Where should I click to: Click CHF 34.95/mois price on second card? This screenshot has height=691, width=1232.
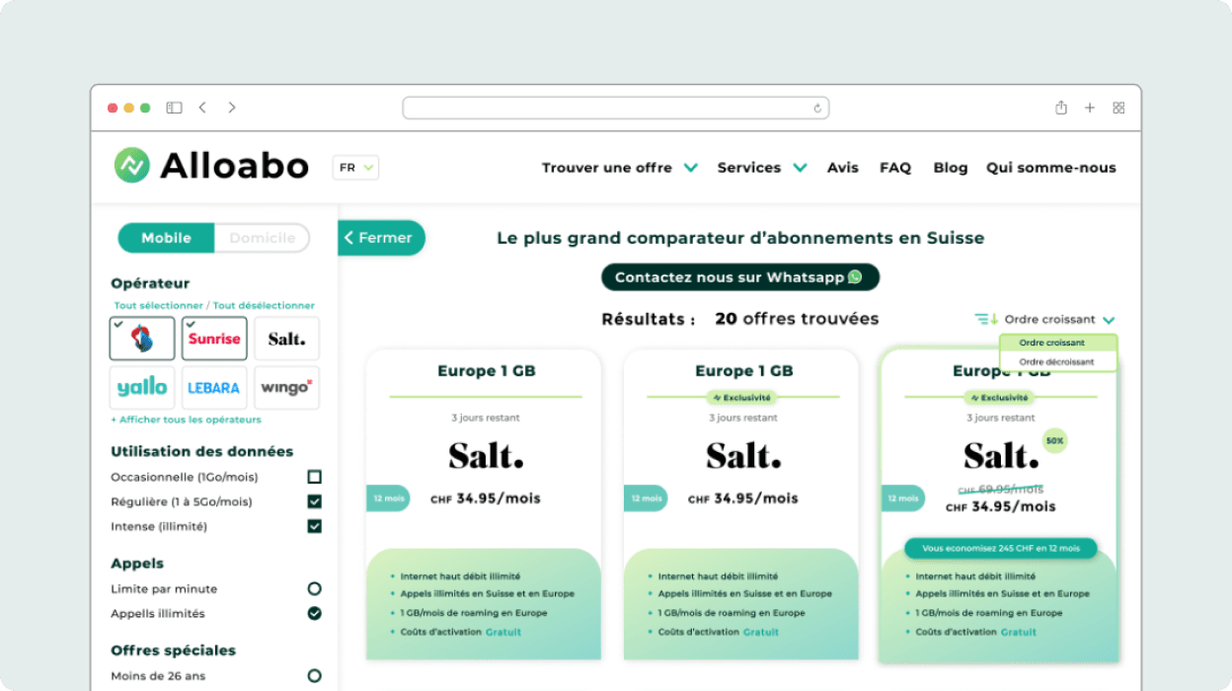tap(743, 499)
